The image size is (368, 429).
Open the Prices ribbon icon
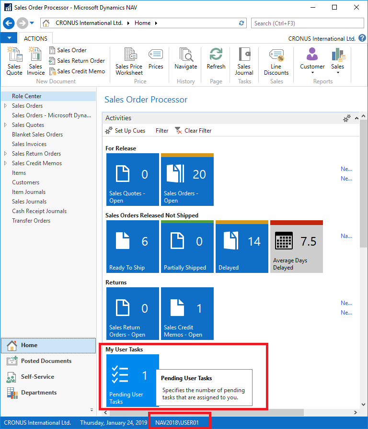(x=156, y=58)
